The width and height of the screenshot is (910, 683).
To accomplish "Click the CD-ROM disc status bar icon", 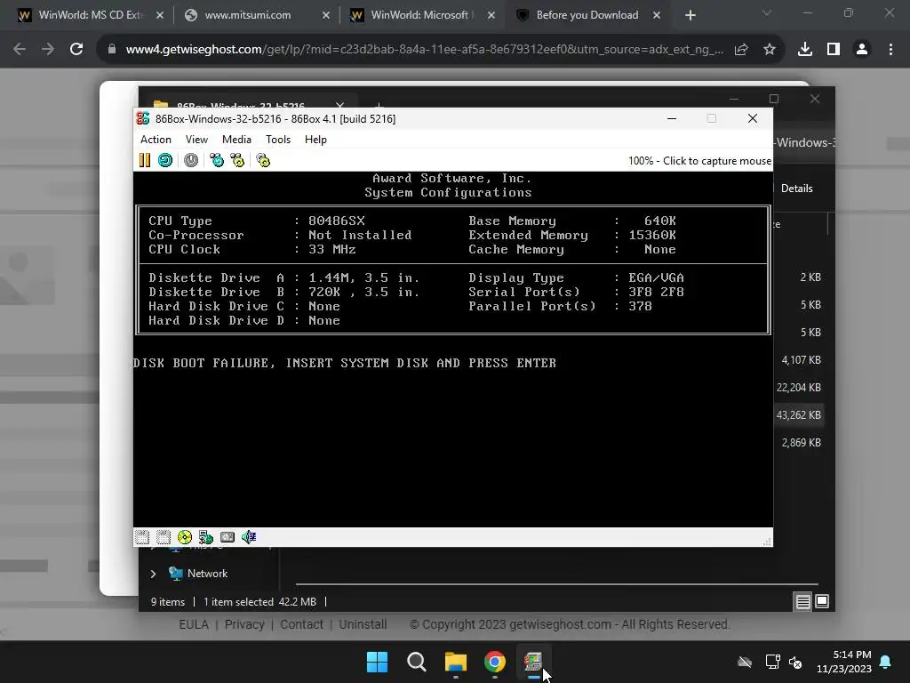I will [x=185, y=537].
